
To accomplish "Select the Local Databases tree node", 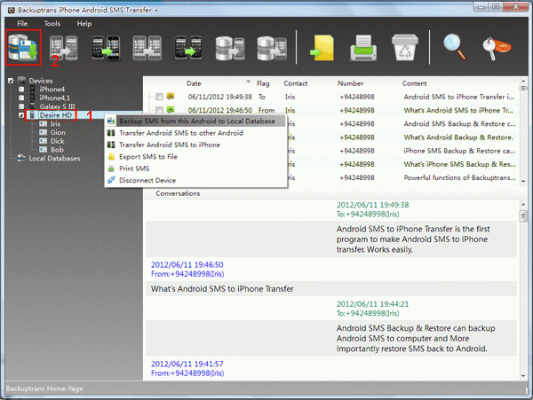I will point(54,158).
